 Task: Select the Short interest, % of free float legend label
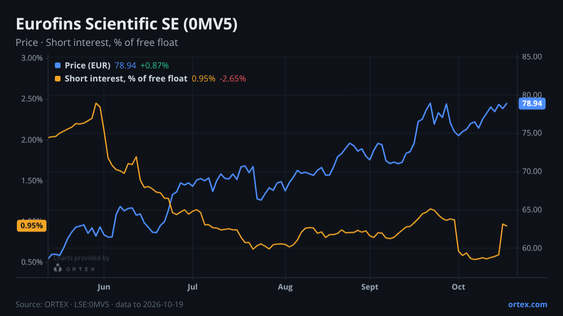click(126, 78)
